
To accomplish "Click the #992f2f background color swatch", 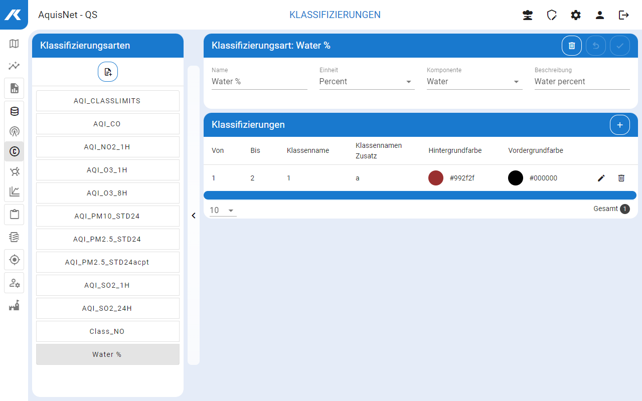I will (435, 178).
